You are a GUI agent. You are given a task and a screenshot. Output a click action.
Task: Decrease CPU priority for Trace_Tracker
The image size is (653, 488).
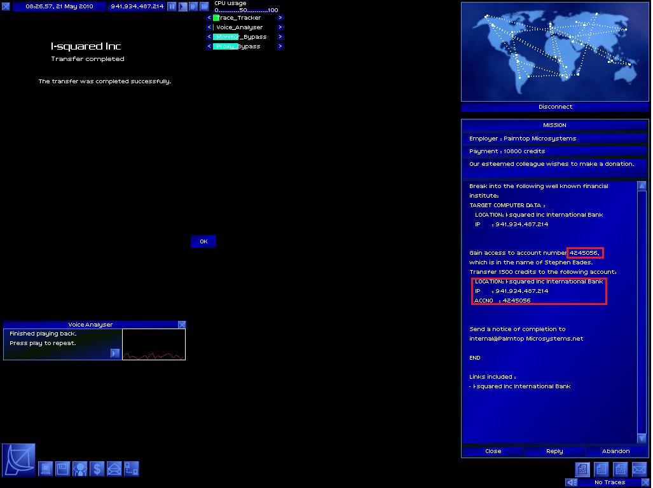tap(209, 18)
